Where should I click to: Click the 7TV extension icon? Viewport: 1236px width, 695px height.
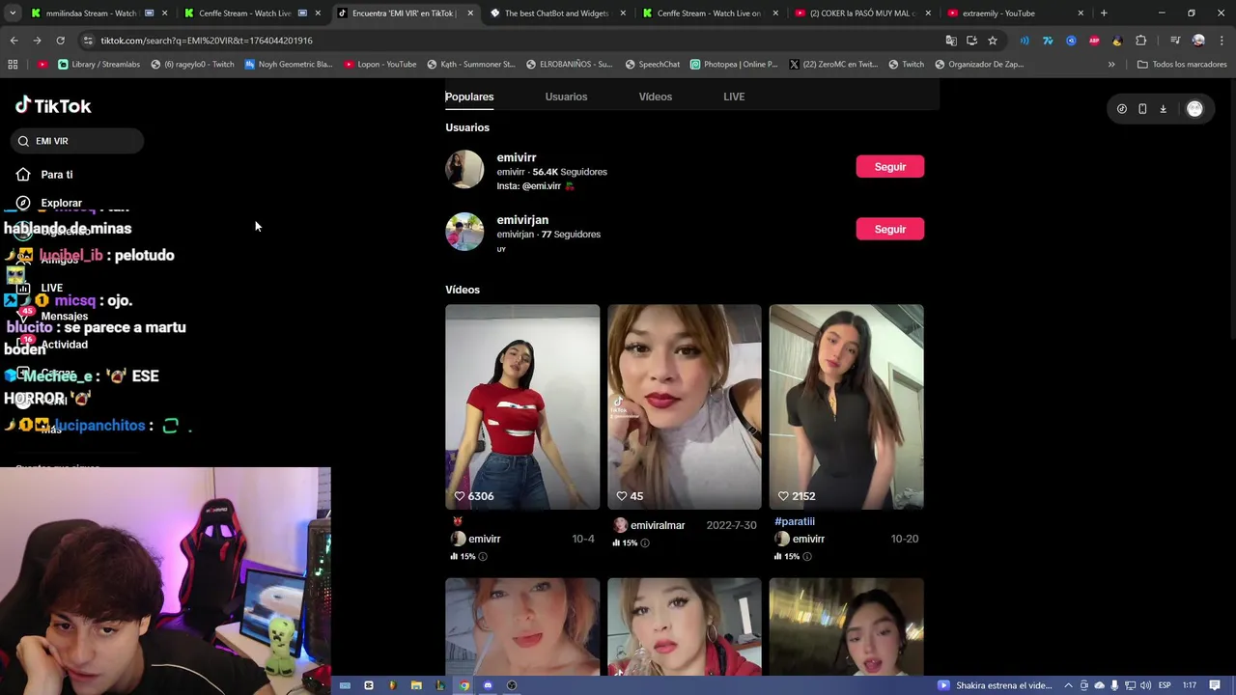[x=1048, y=41]
